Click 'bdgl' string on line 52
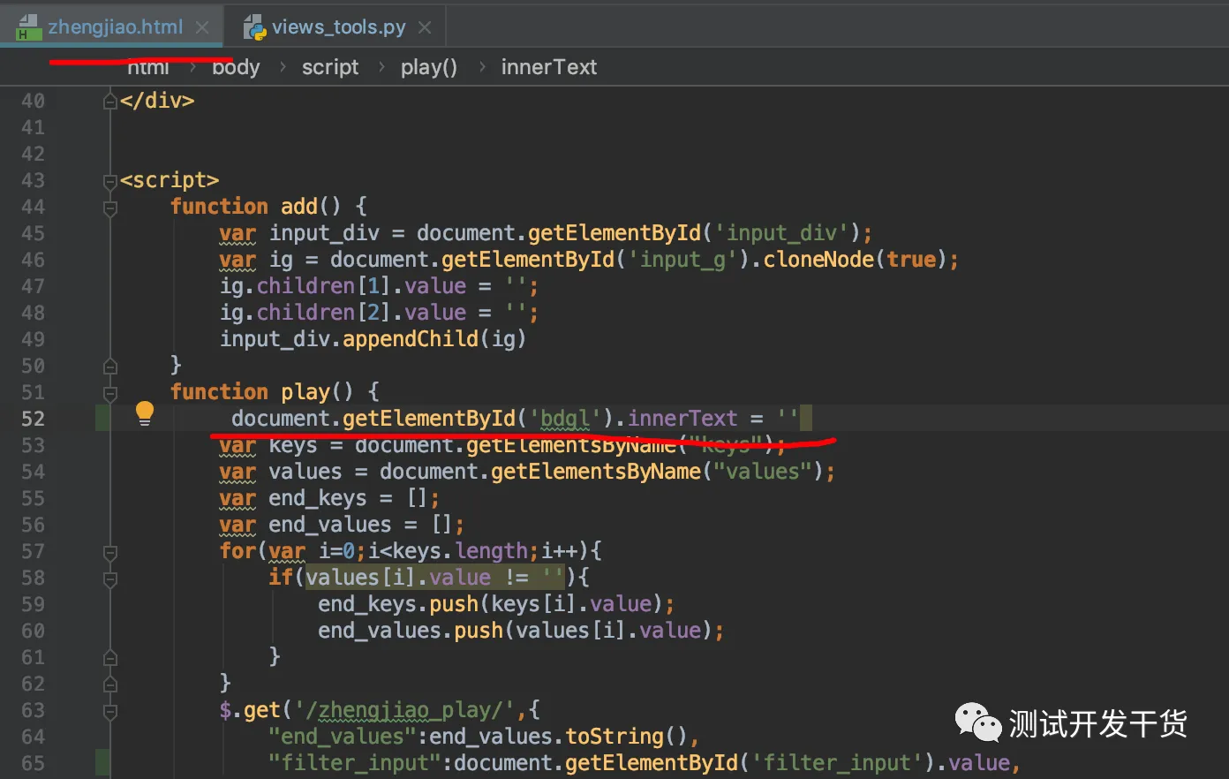1229x779 pixels. click(x=565, y=419)
